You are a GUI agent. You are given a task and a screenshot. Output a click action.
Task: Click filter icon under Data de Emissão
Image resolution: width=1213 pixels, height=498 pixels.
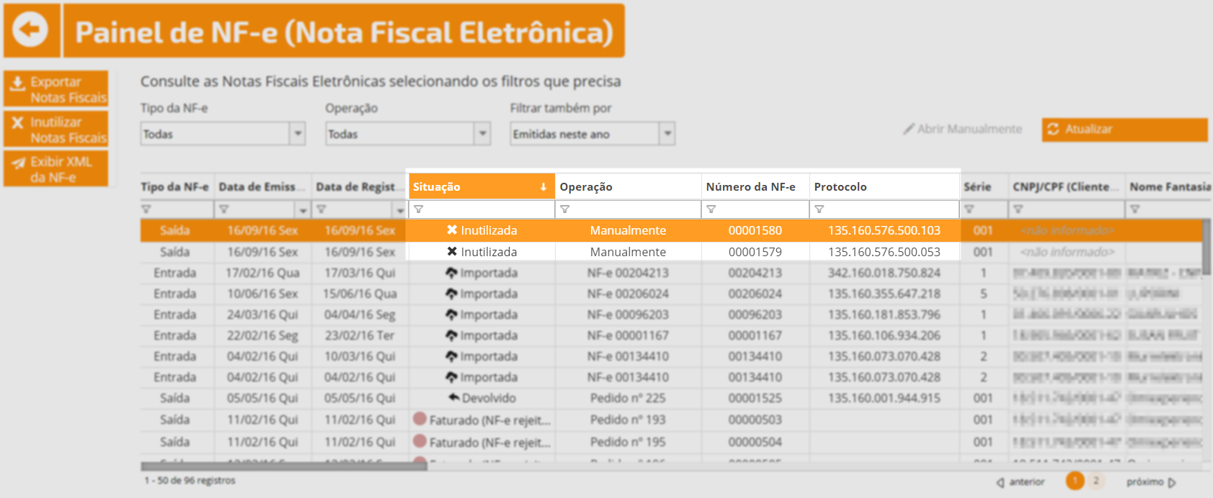[x=223, y=209]
